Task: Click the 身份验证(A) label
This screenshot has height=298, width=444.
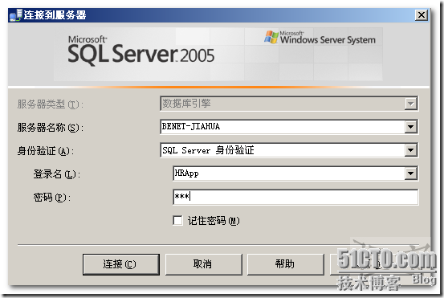Action: (x=45, y=151)
